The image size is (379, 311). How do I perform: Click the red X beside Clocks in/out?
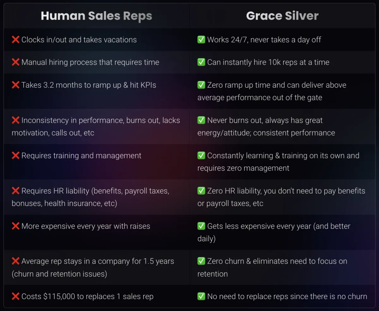15,40
